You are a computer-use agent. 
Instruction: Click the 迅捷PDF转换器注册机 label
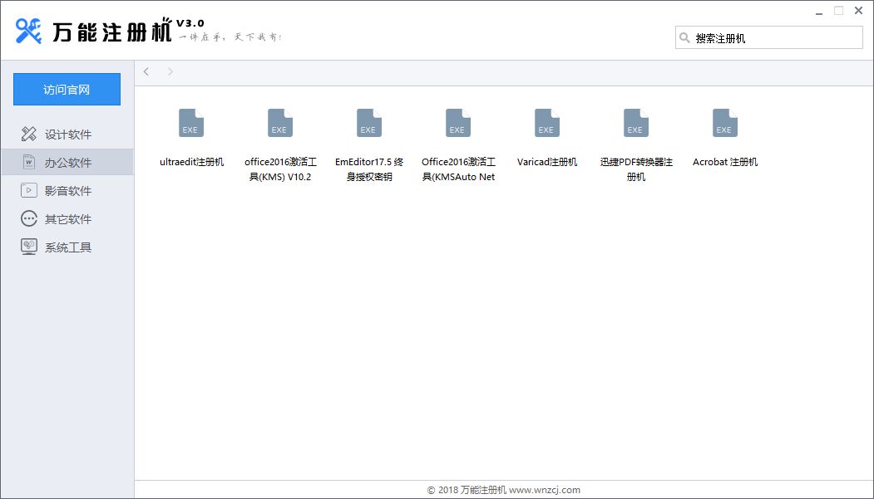click(636, 169)
